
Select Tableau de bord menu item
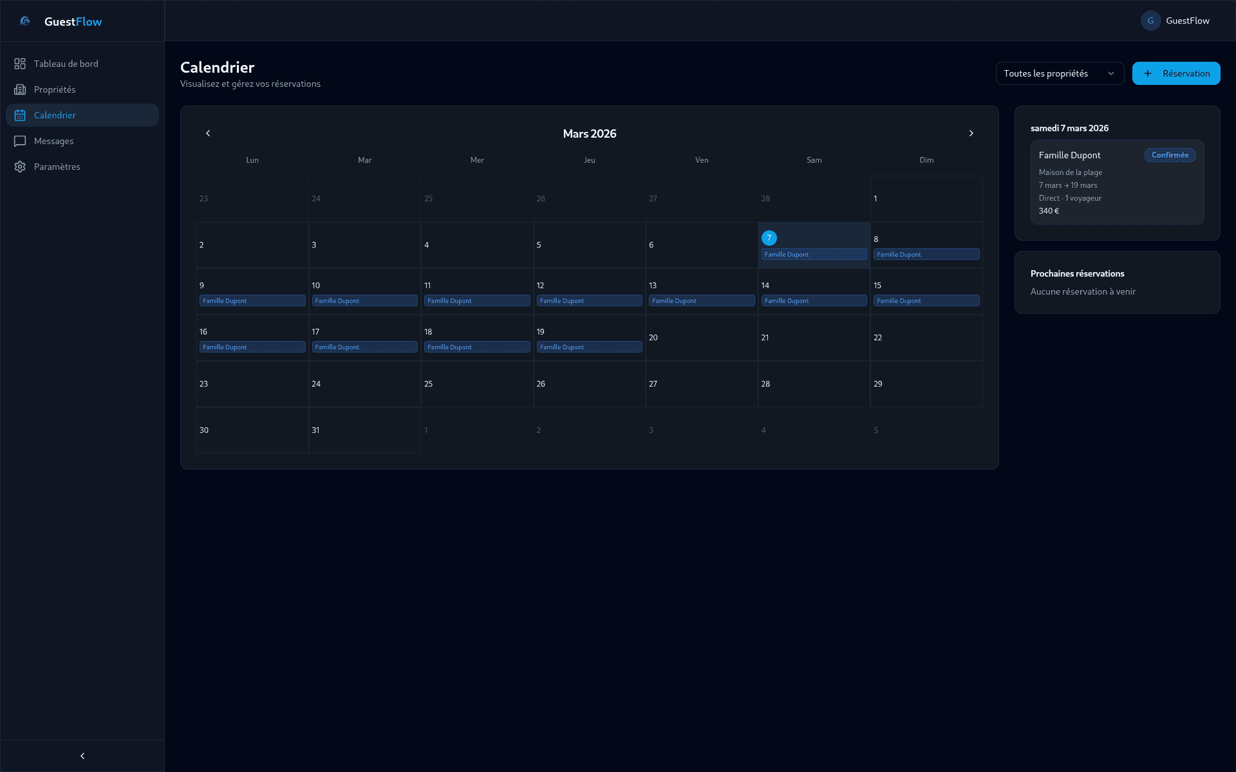click(x=66, y=64)
